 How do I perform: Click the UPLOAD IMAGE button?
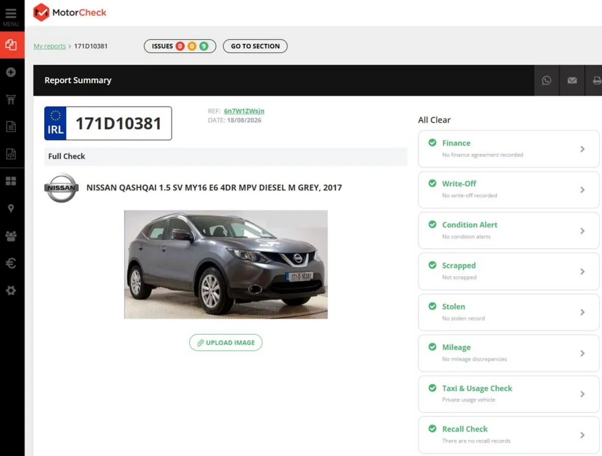226,343
